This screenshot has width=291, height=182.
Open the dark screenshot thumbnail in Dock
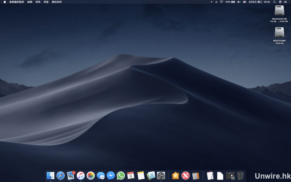[230, 176]
